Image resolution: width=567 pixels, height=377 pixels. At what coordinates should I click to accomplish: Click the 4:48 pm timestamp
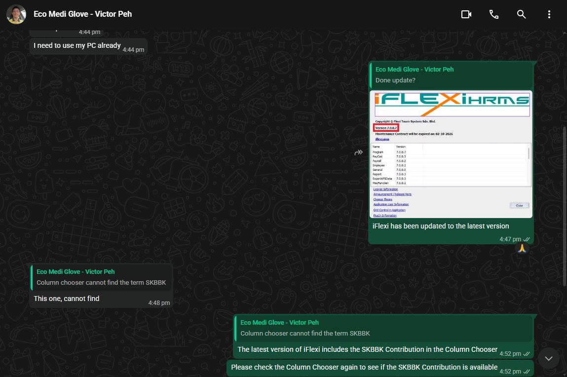point(159,303)
